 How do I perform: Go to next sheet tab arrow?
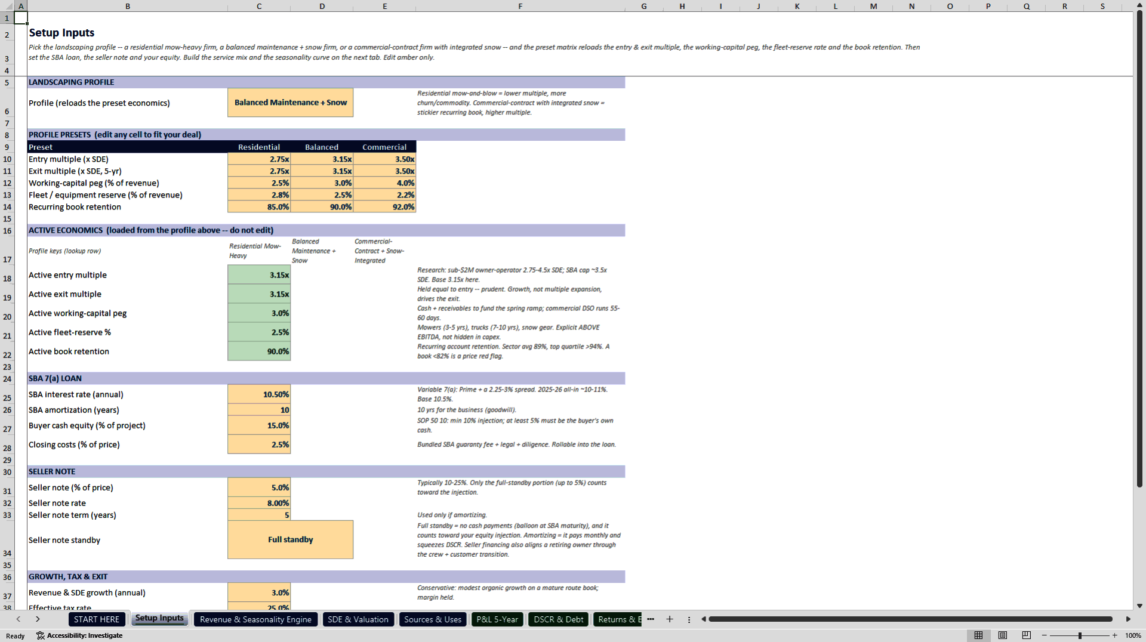click(38, 619)
